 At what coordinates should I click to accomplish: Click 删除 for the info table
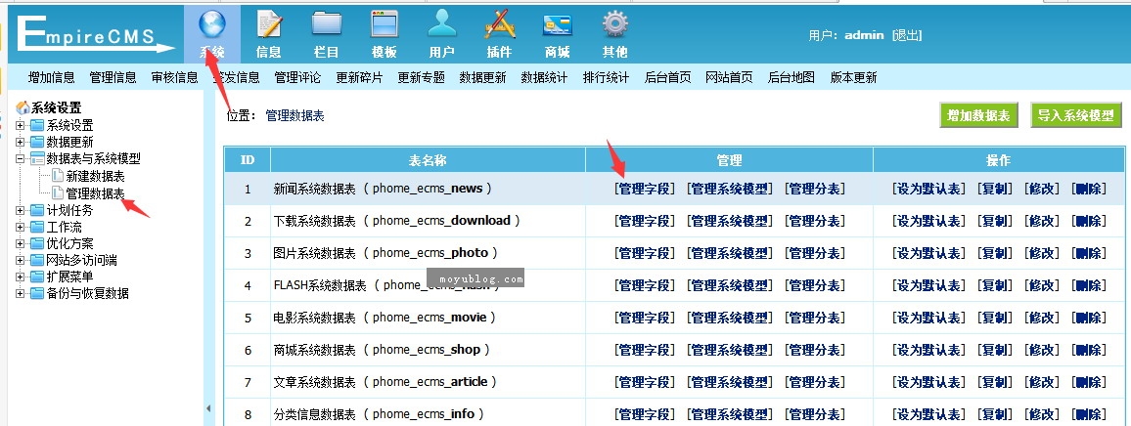pyautogui.click(x=1089, y=413)
